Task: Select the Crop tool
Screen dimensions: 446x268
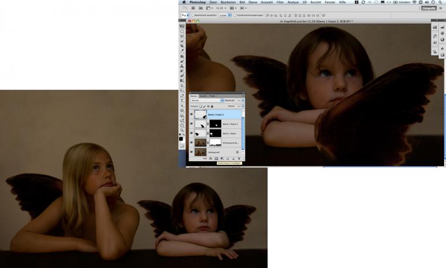Action: (182, 46)
